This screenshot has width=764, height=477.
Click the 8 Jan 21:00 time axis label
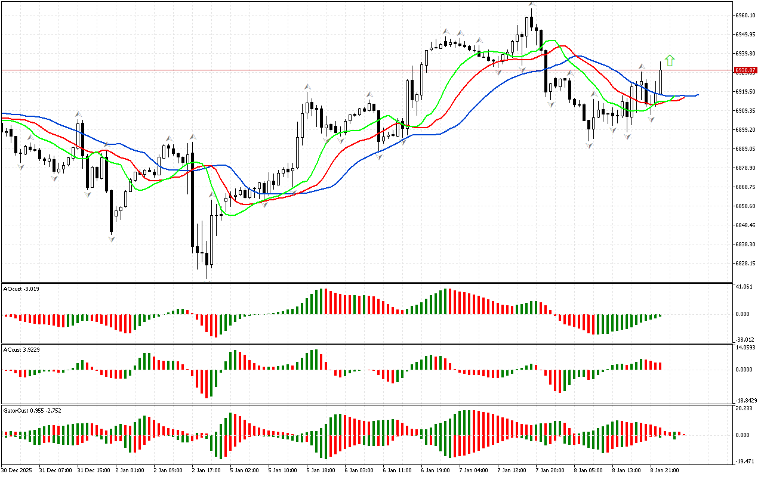663,470
